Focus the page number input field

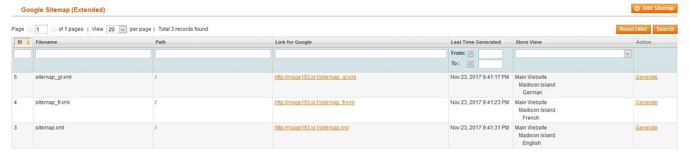tap(41, 29)
